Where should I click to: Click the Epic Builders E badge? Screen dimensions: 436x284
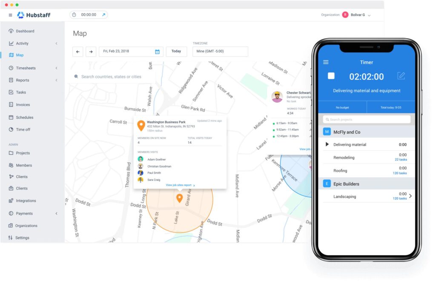pyautogui.click(x=327, y=184)
